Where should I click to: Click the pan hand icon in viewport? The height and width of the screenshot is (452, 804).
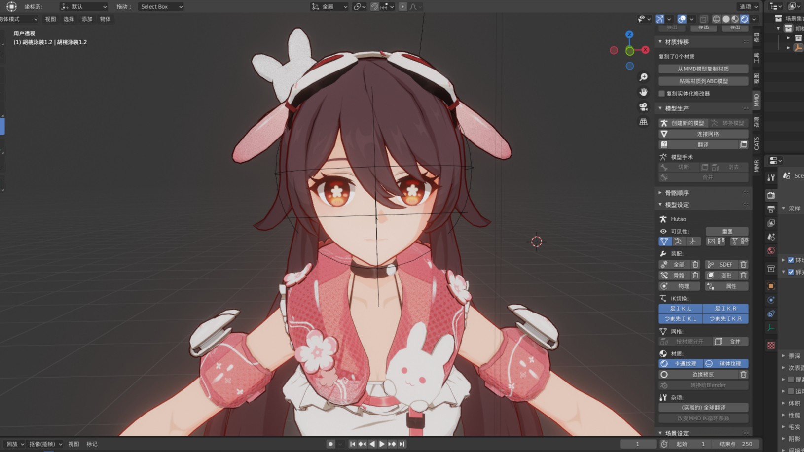pyautogui.click(x=643, y=92)
